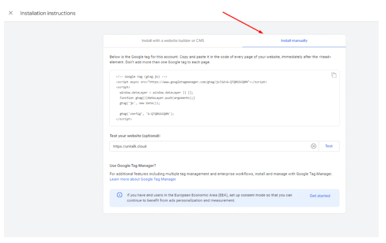Click Get started for consent mode
This screenshot has width=386, height=243.
coord(320,196)
